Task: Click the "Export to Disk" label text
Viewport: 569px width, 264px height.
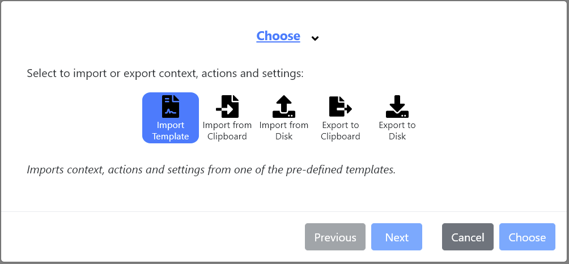Action: (397, 131)
